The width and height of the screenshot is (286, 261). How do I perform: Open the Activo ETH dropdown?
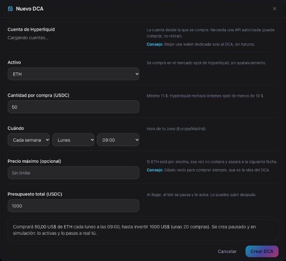pos(73,74)
